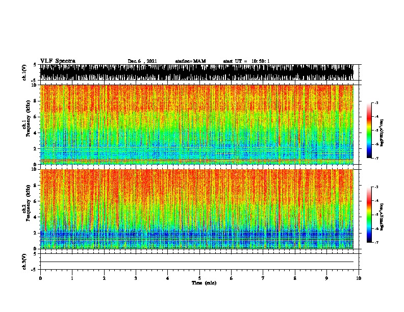Click the "ch.1 Frequency (kHz)" axis label

pos(26,119)
